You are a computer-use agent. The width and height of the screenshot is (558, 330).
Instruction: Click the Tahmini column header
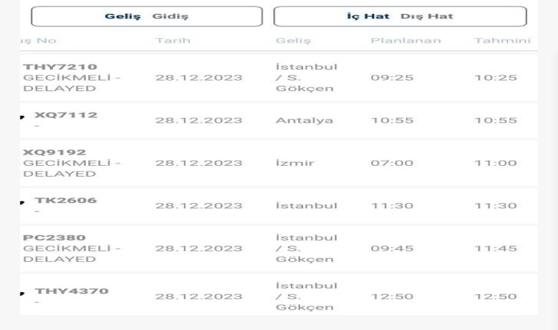[502, 40]
